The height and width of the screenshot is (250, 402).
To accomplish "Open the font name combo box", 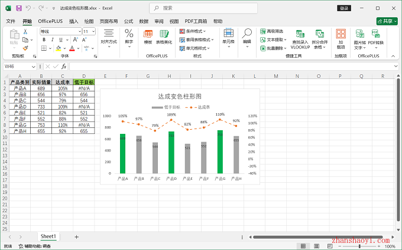I will (x=61, y=31).
